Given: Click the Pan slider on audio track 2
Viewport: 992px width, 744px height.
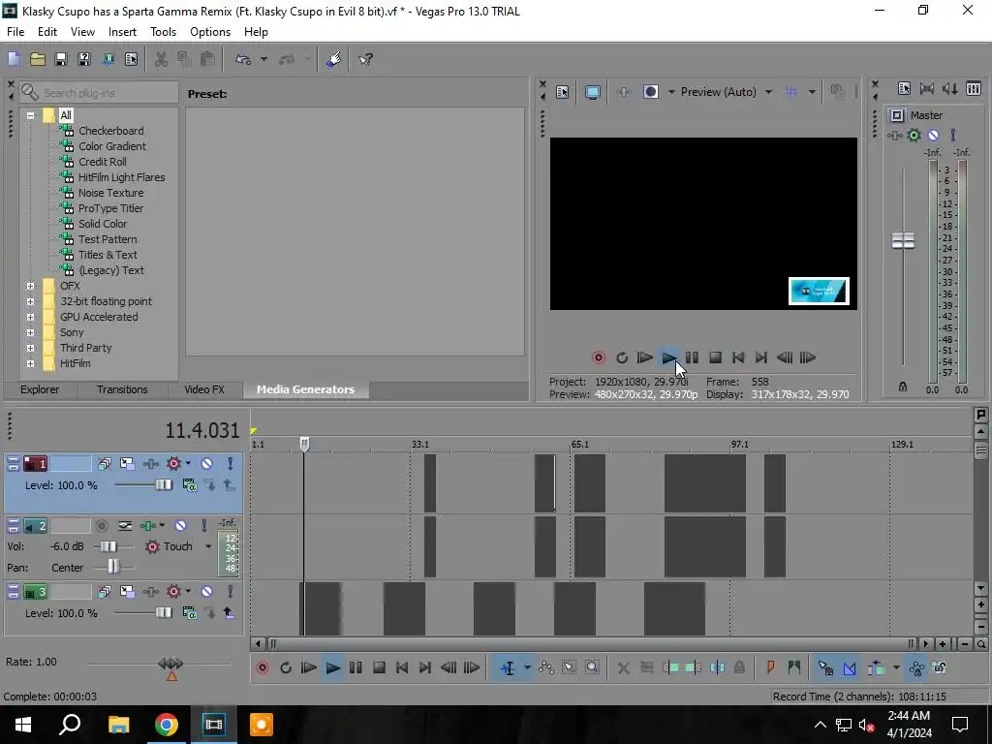Looking at the screenshot, I should [113, 567].
